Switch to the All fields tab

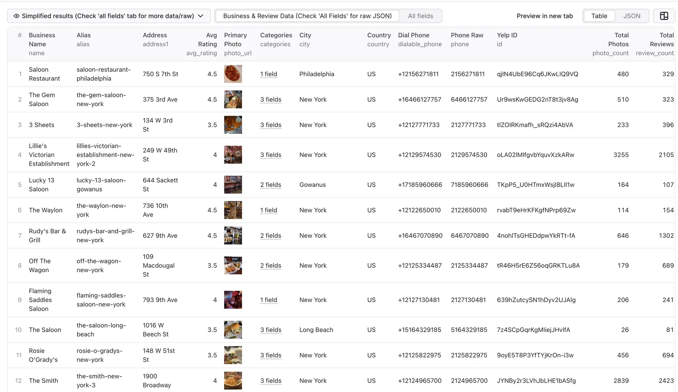tap(420, 16)
